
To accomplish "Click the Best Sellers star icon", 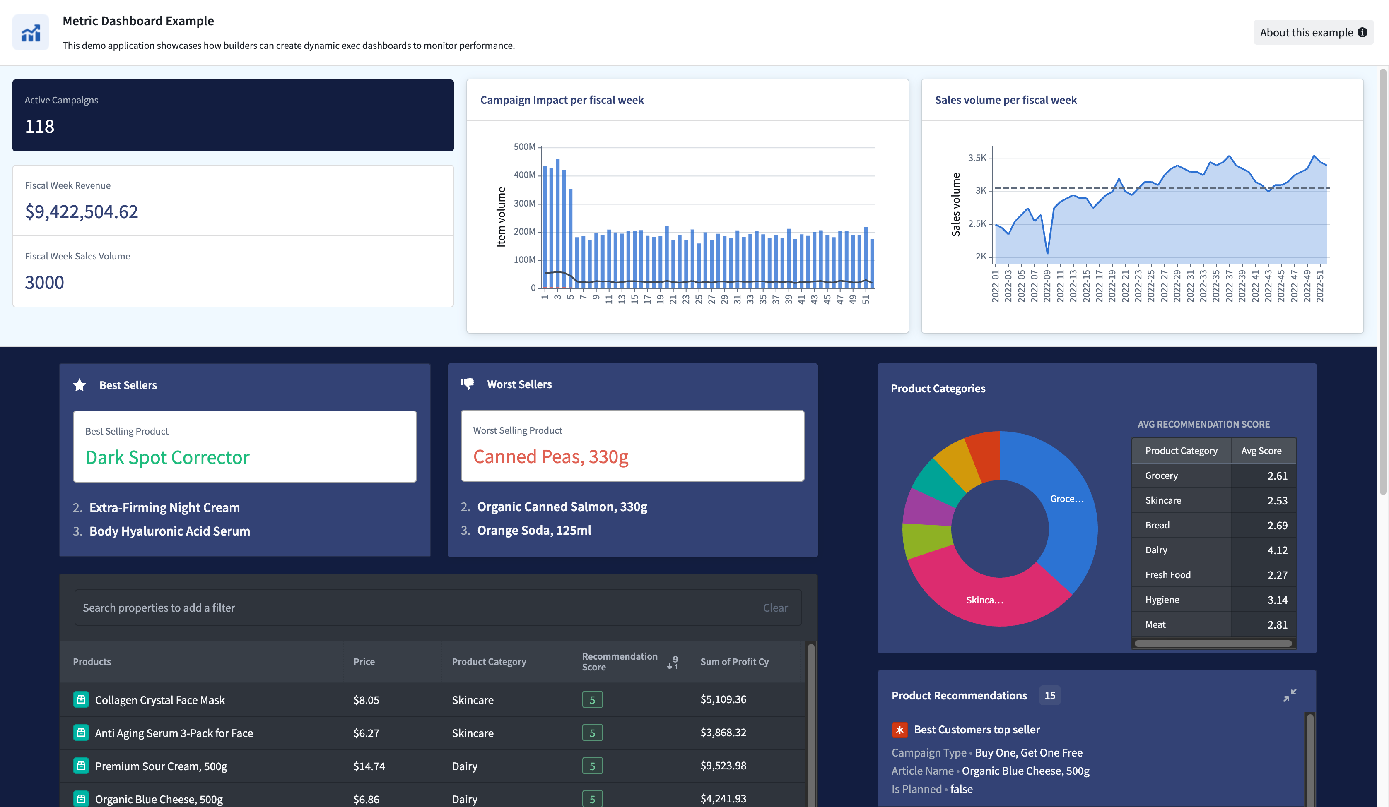I will point(80,385).
